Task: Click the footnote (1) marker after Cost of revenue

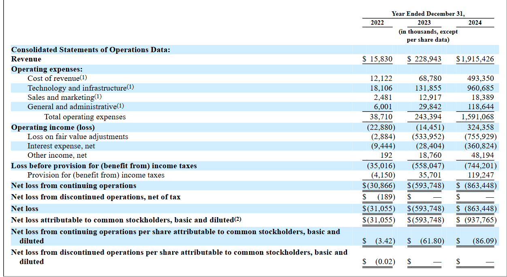Action: pyautogui.click(x=83, y=78)
